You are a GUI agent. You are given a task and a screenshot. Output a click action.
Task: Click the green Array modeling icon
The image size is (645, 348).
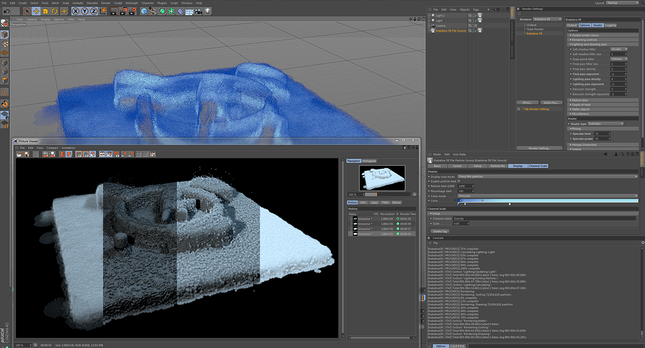pos(171,11)
